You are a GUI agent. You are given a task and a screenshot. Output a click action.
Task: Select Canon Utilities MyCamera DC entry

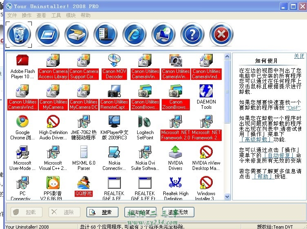[84, 97]
